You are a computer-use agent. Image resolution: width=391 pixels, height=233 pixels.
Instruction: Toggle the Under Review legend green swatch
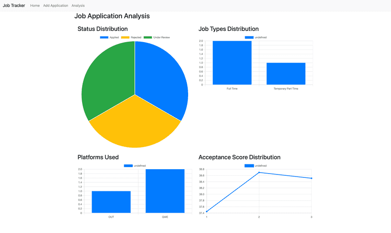click(148, 37)
